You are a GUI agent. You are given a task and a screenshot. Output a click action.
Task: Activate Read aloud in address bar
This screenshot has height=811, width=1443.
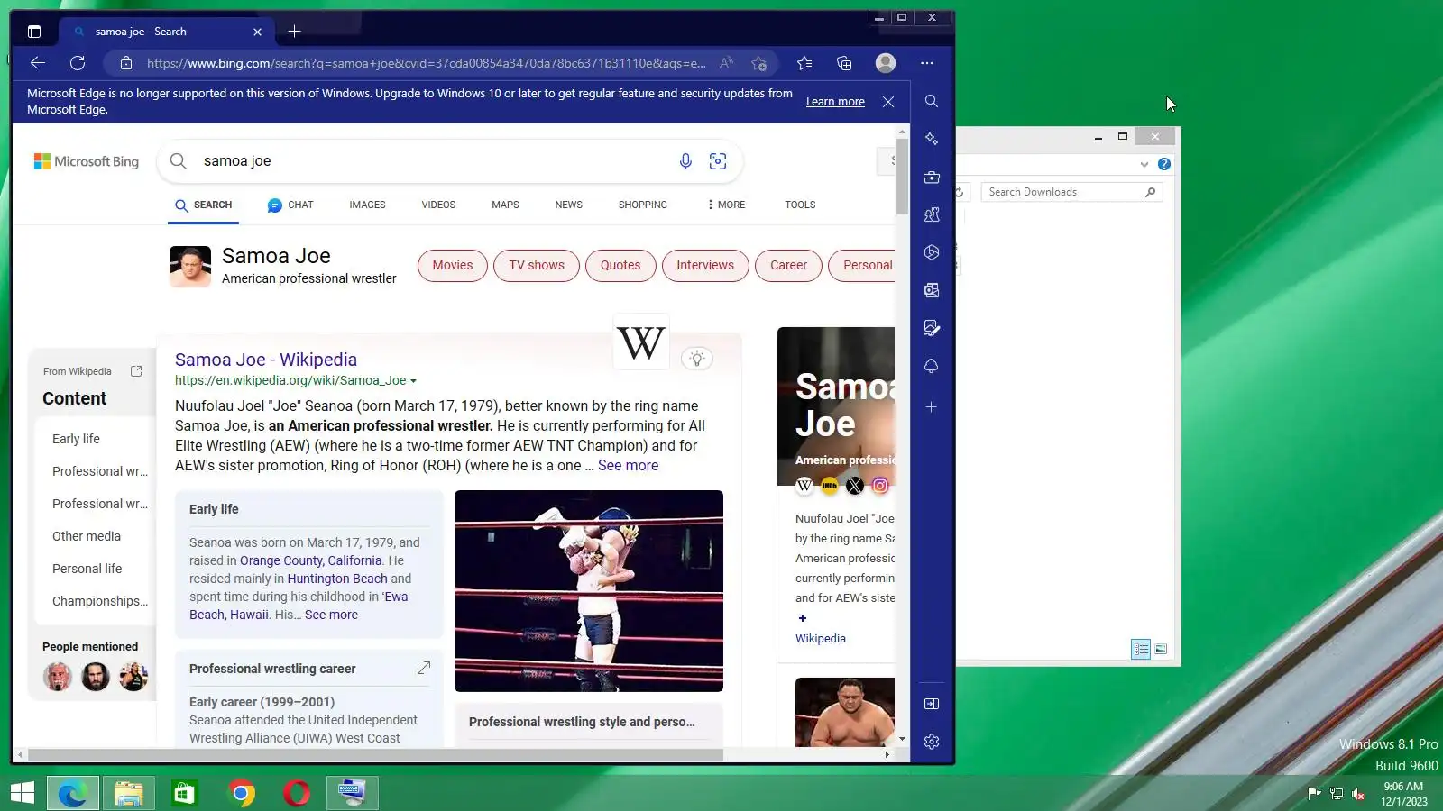click(x=726, y=63)
